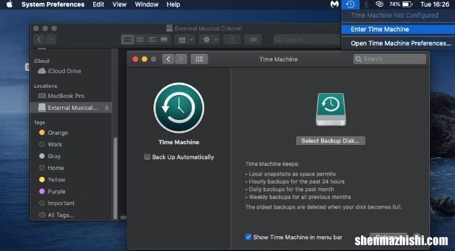Viewport: 455px width, 251px height.
Task: Open the Apple menu
Action: [9, 4]
